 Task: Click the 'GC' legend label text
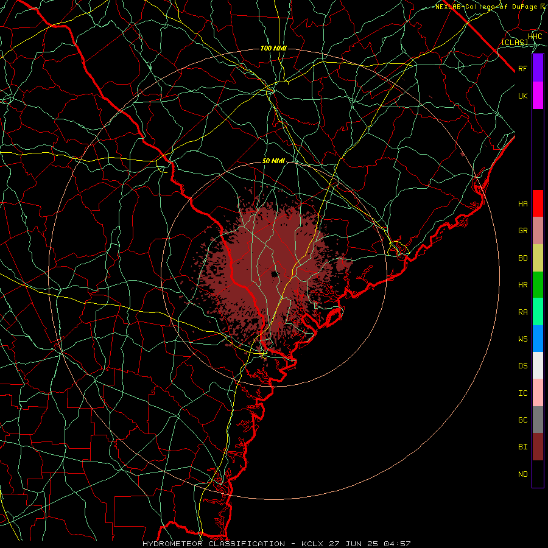[x=522, y=420]
